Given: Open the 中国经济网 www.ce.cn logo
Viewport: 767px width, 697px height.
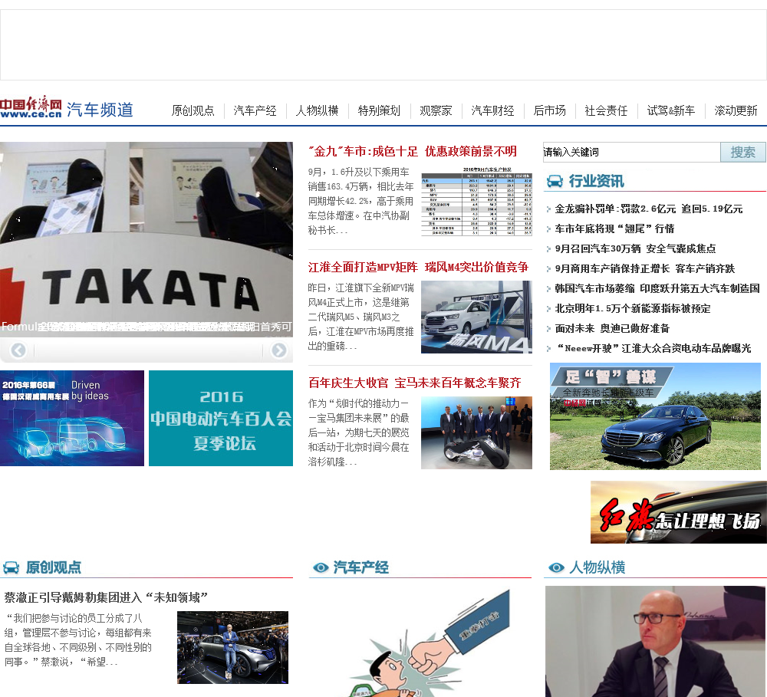Looking at the screenshot, I should 31,107.
